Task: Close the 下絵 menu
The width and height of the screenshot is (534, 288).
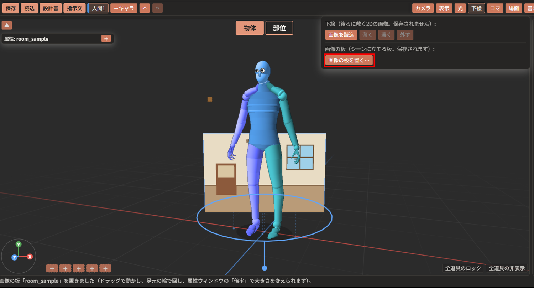Action: click(x=476, y=8)
